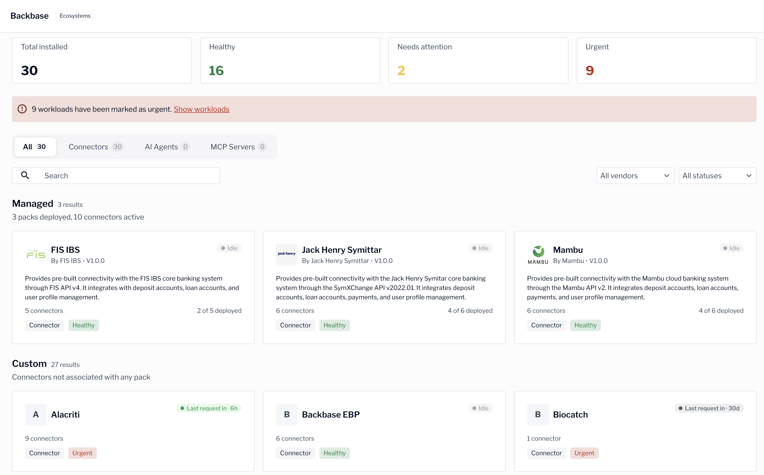The height and width of the screenshot is (475, 764).
Task: Click the Managed section heading
Action: [x=33, y=203]
